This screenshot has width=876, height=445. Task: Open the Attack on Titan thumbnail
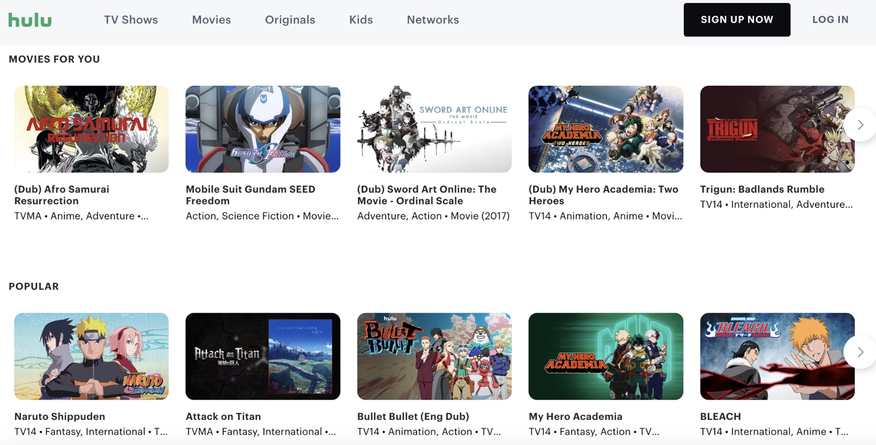point(263,356)
